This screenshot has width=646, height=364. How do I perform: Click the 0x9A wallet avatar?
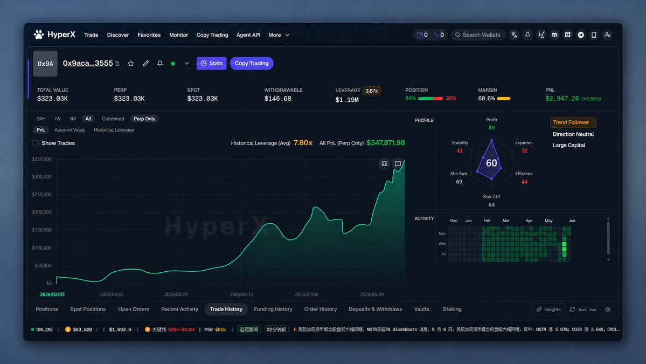click(x=45, y=64)
